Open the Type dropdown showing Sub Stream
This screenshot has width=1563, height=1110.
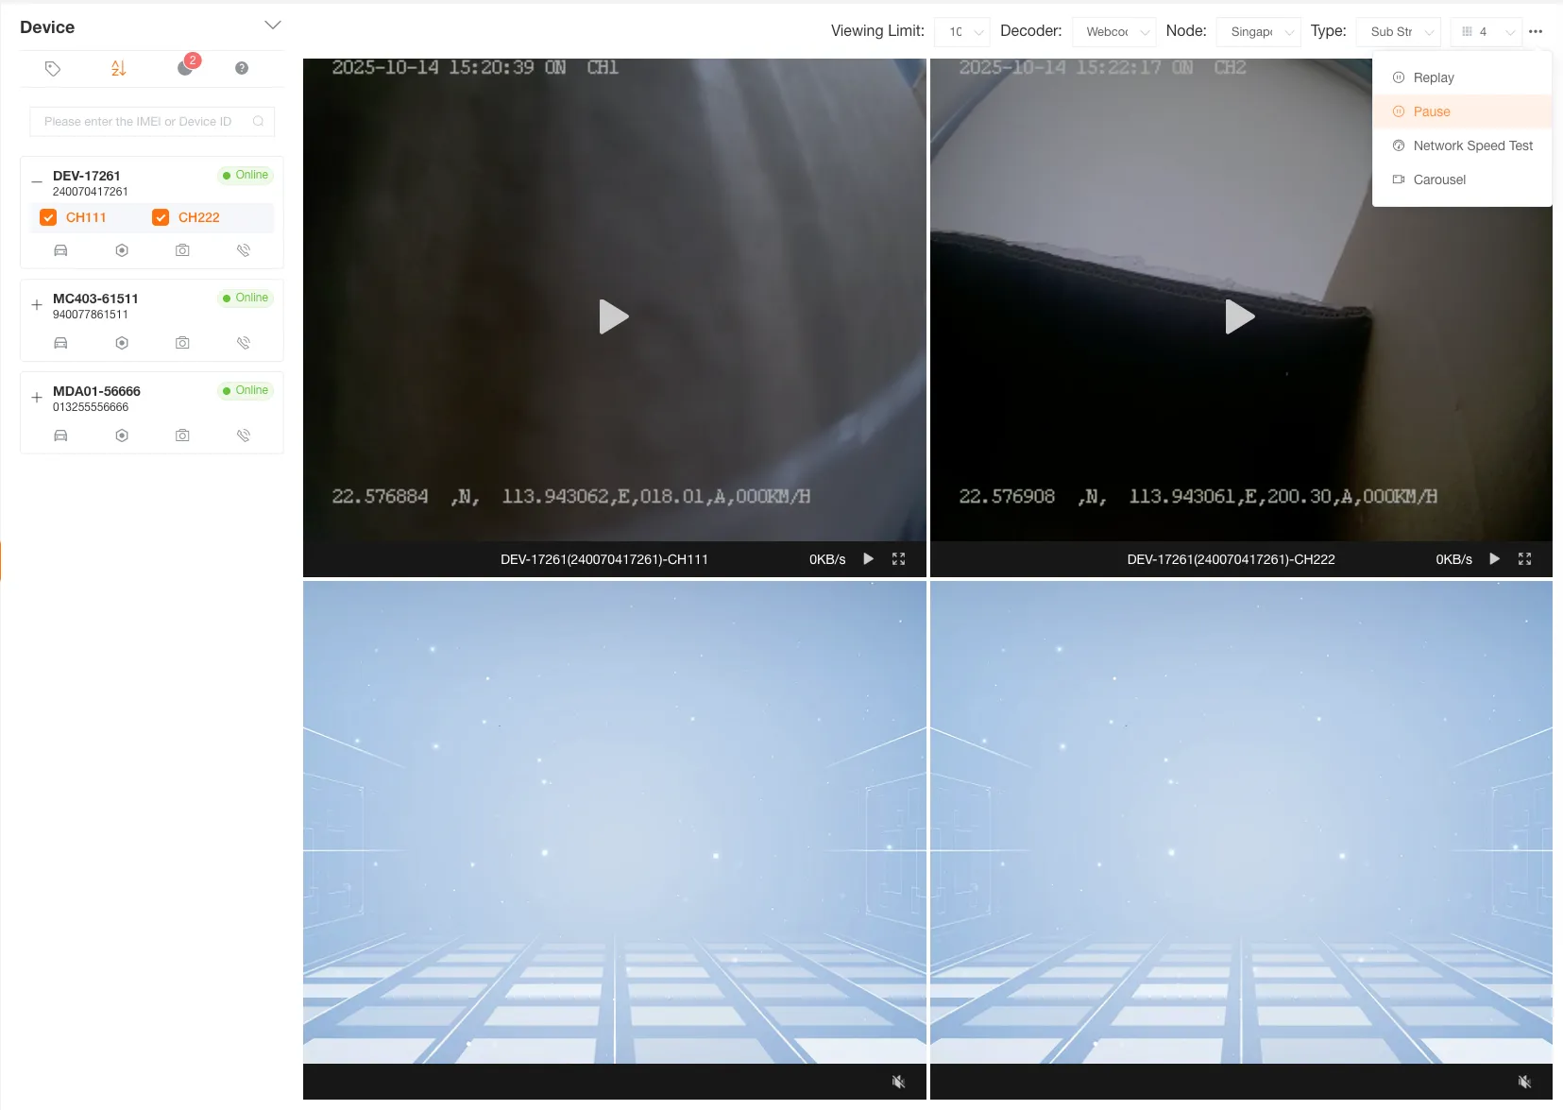tap(1398, 31)
